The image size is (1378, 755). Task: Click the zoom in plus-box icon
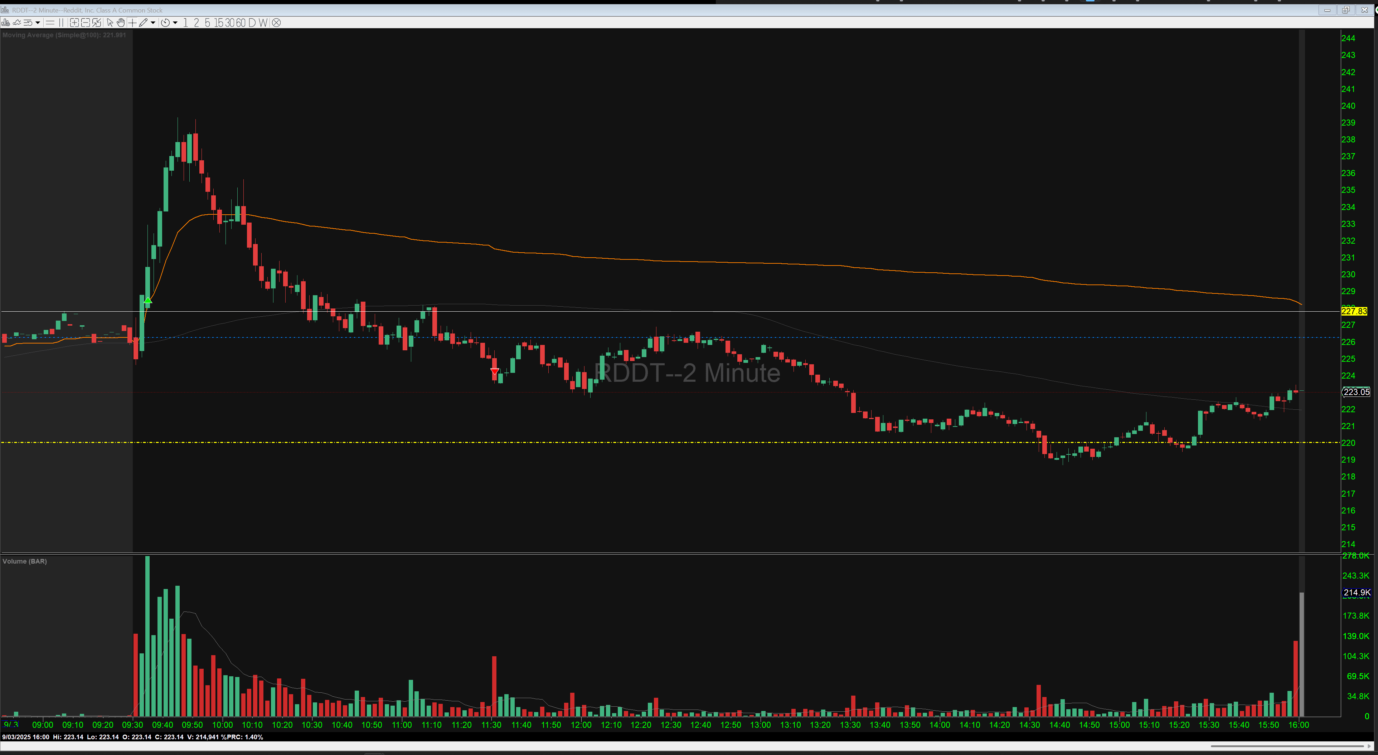tap(74, 23)
